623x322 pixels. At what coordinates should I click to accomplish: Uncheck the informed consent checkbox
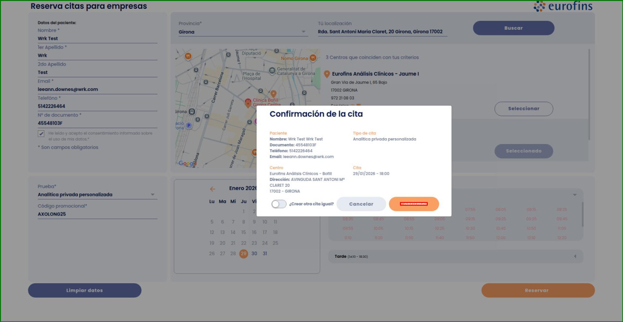coord(41,133)
